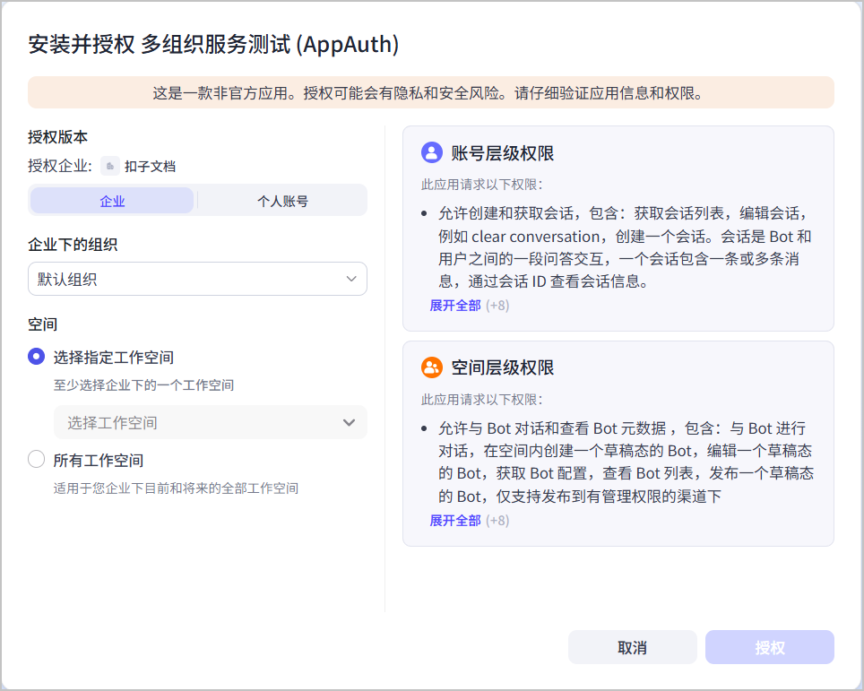Open the 默认组织 organization dropdown
Screen dimensions: 864x691
point(197,279)
